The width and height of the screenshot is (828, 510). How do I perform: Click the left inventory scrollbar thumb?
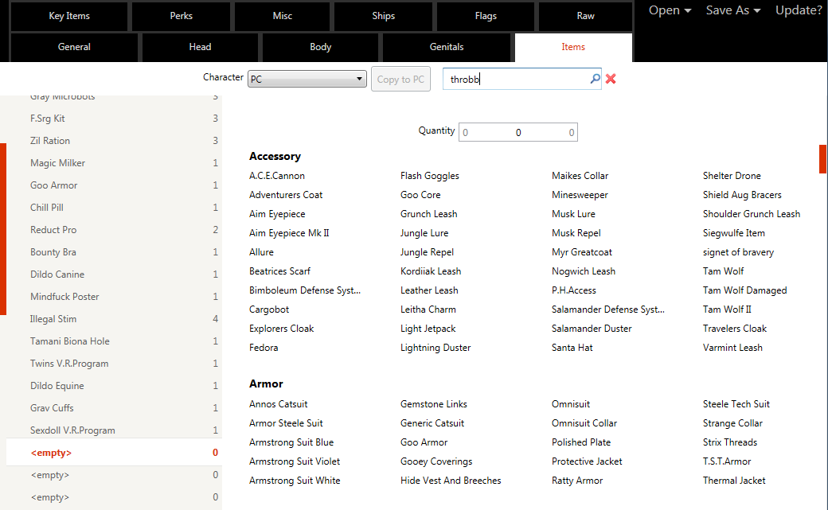(x=3, y=229)
